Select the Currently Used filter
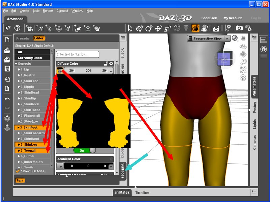 (32, 58)
